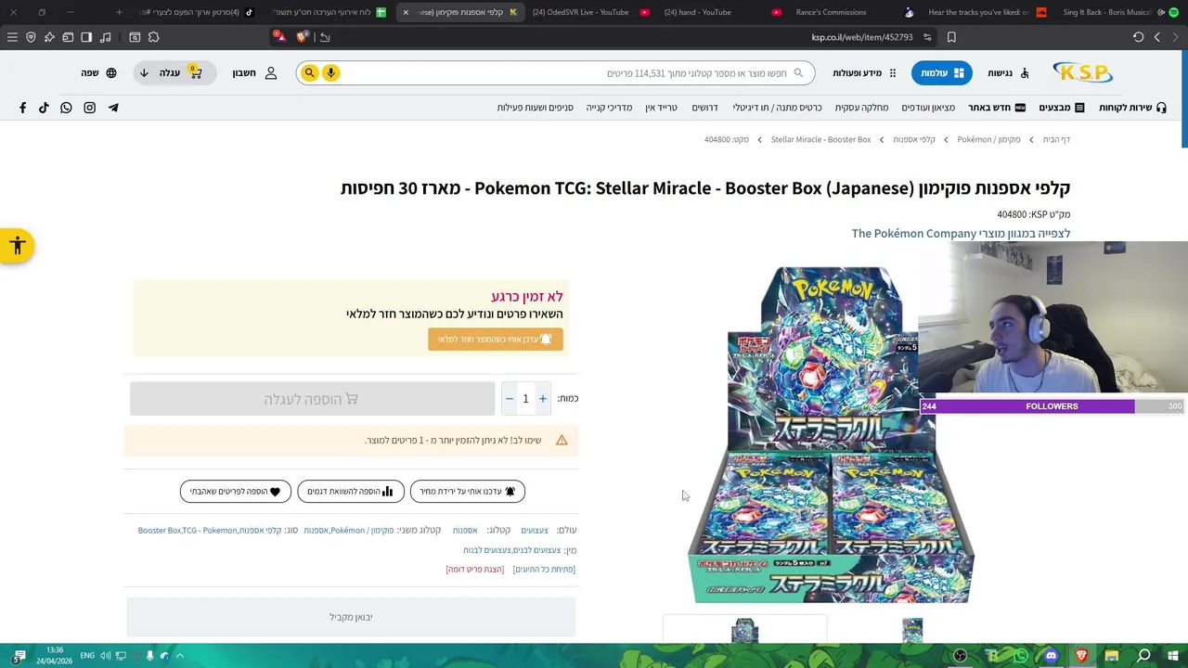Viewport: 1188px width, 668px height.
Task: Open the browser hamburger menu
Action: click(12, 37)
